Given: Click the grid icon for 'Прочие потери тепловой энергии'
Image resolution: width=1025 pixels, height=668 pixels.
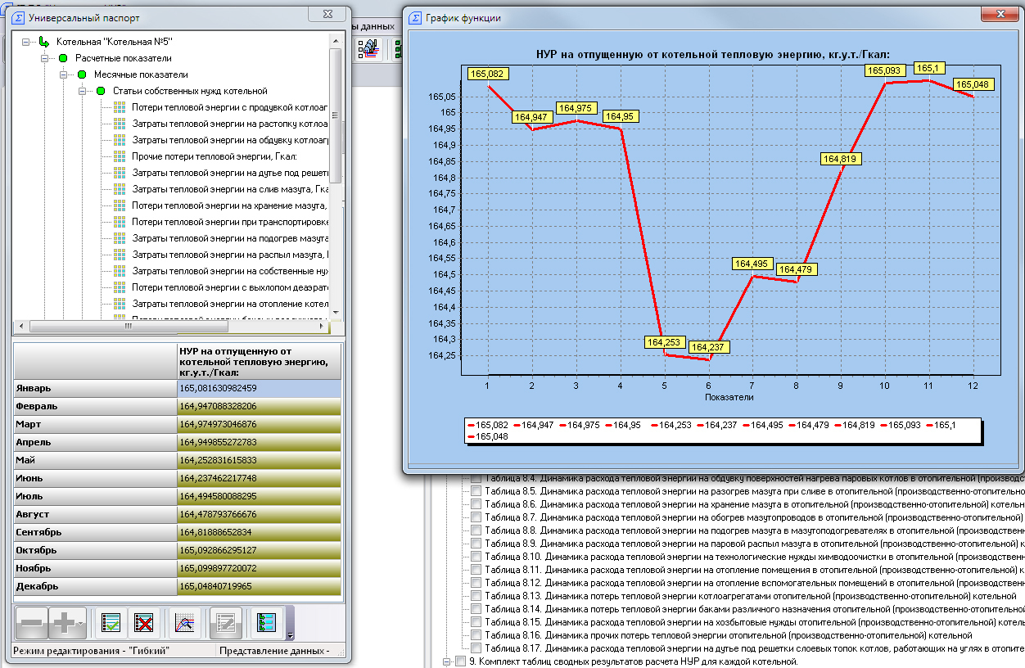Looking at the screenshot, I should coord(120,156).
